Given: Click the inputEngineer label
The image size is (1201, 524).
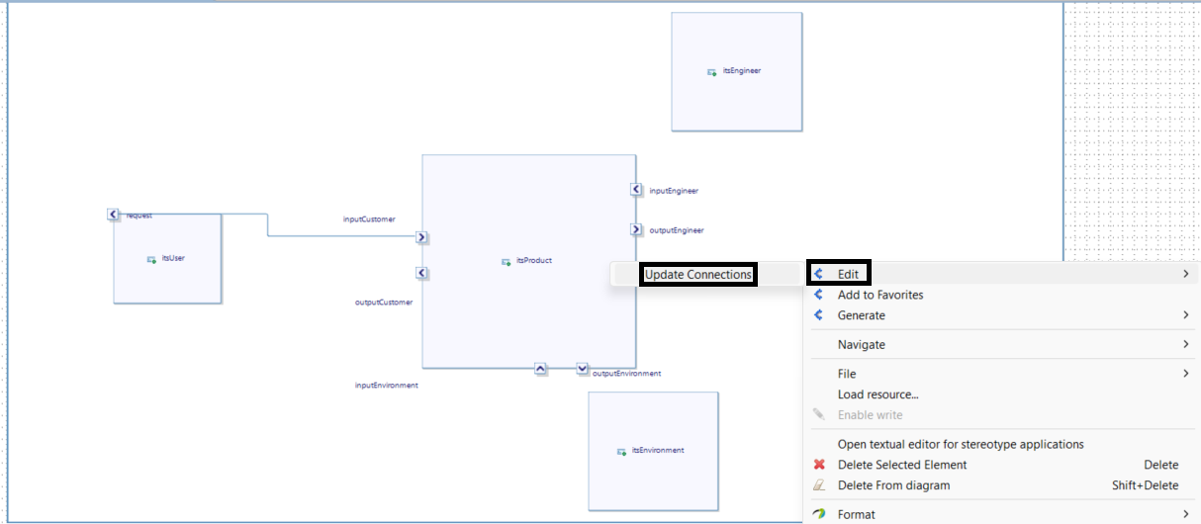Looking at the screenshot, I should tap(674, 191).
